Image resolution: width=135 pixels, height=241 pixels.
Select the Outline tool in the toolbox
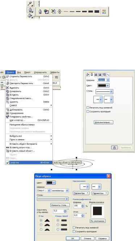(30, 10)
